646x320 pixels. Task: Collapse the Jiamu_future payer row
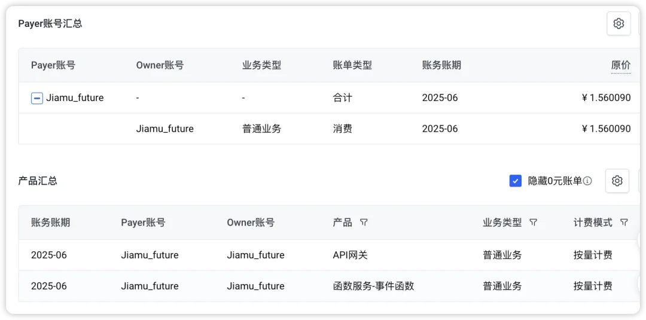[x=37, y=98]
